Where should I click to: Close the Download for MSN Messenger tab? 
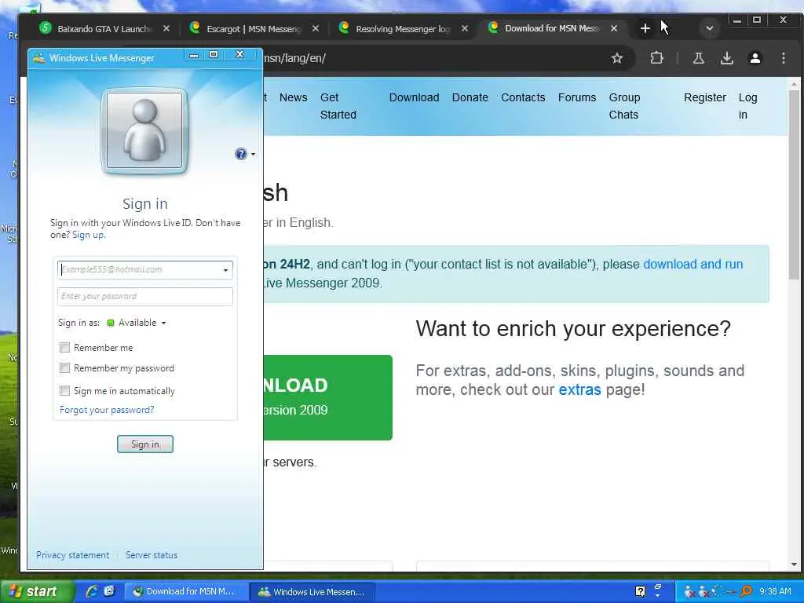pos(614,29)
